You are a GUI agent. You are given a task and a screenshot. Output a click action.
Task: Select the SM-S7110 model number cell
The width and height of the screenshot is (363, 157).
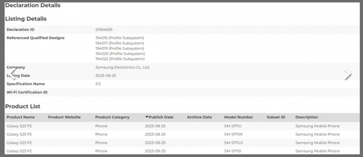click(233, 151)
